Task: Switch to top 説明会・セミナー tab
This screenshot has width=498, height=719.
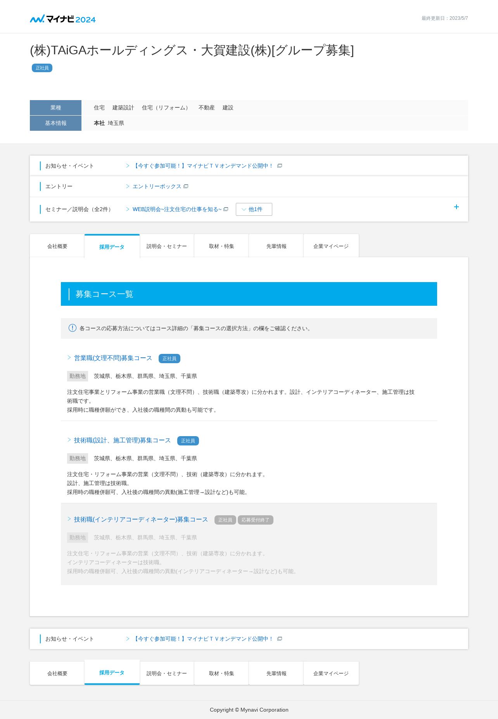Action: 167,246
